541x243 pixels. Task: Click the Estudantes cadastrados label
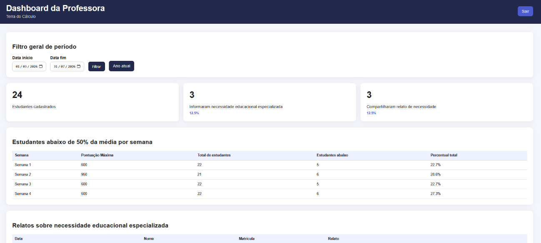pos(34,107)
